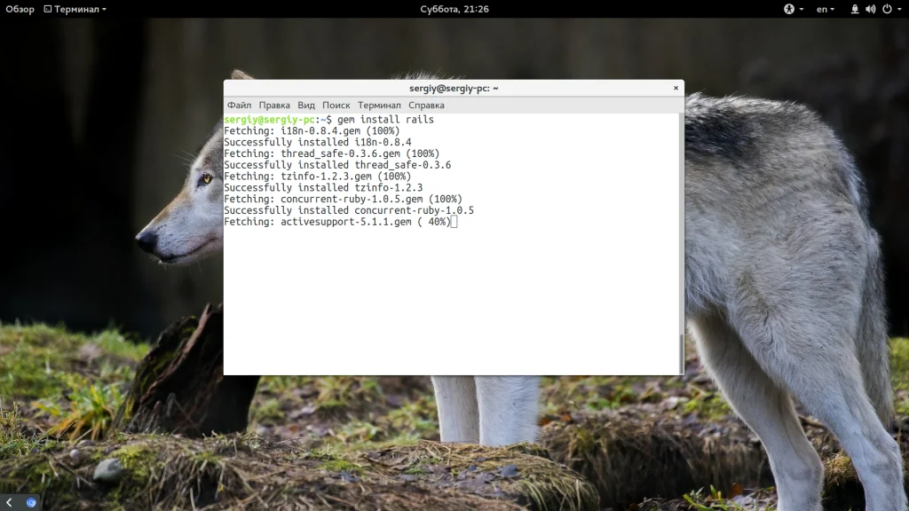
Task: Expand the Терминал app menu in top bar
Action: click(x=75, y=9)
